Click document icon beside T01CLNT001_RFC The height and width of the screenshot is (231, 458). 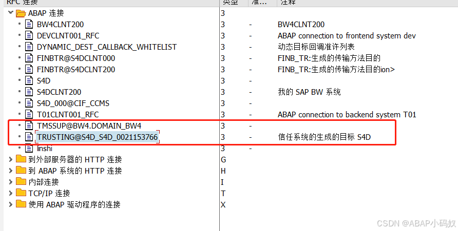click(29, 114)
